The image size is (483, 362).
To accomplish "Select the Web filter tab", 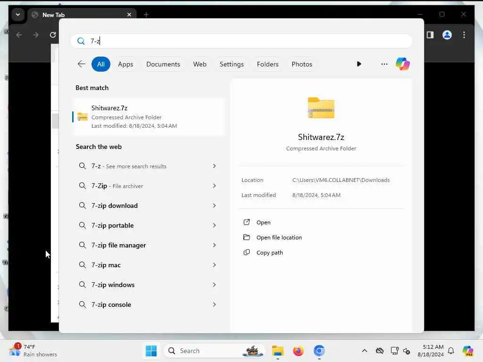I will coord(200,64).
